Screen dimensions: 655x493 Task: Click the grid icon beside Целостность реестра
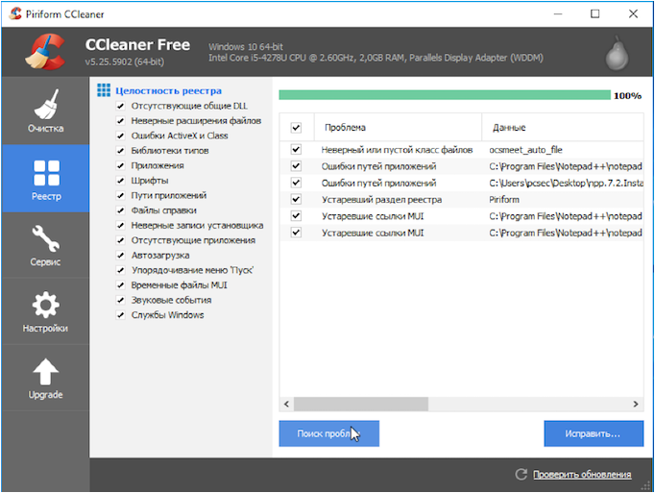pos(104,90)
